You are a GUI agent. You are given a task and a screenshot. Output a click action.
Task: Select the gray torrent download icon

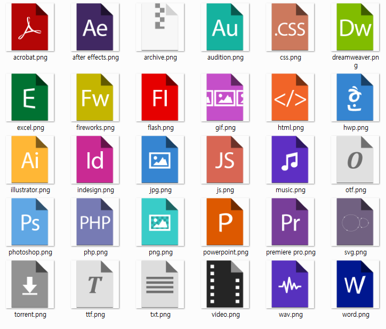click(30, 284)
